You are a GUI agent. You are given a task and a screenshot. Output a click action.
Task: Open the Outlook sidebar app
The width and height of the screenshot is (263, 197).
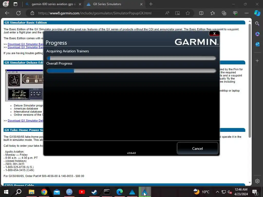[x=257, y=44]
